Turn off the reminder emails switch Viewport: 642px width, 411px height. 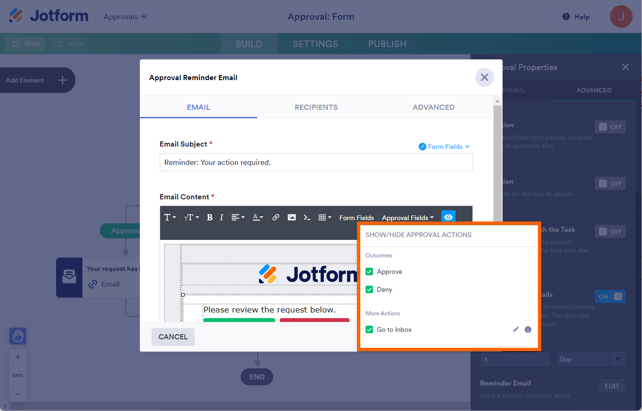point(610,296)
